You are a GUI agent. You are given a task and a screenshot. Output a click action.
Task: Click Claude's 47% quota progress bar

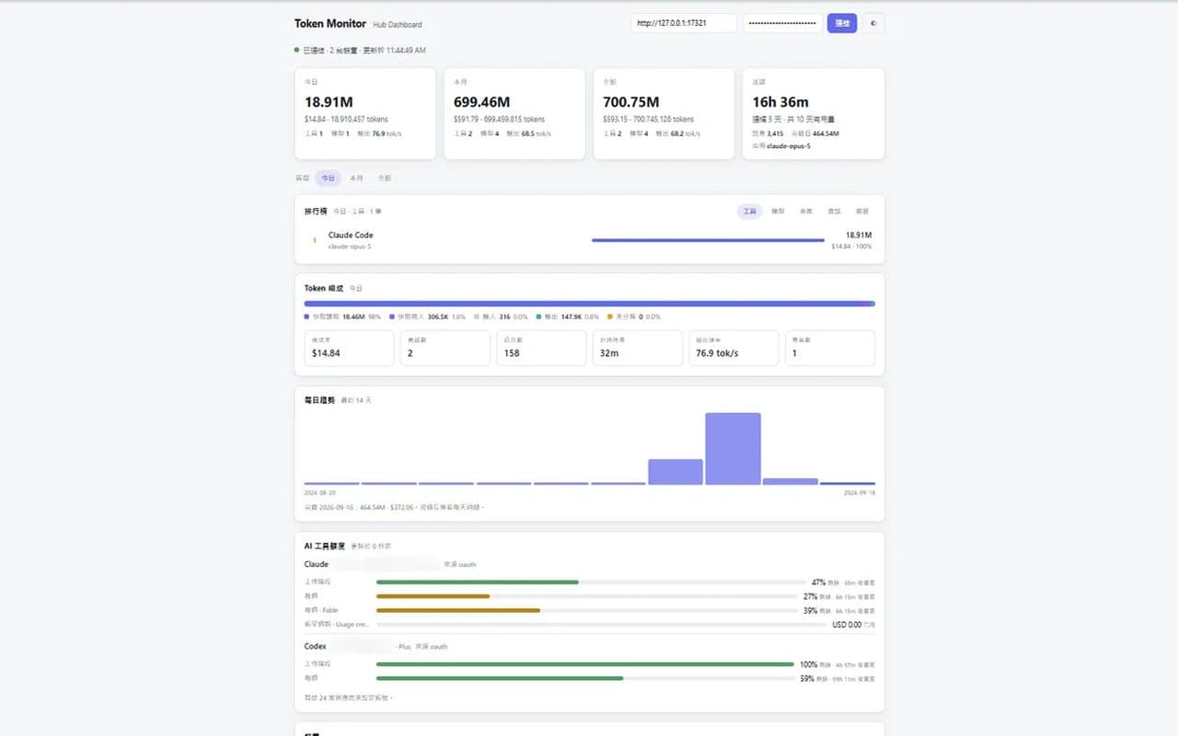tap(591, 582)
